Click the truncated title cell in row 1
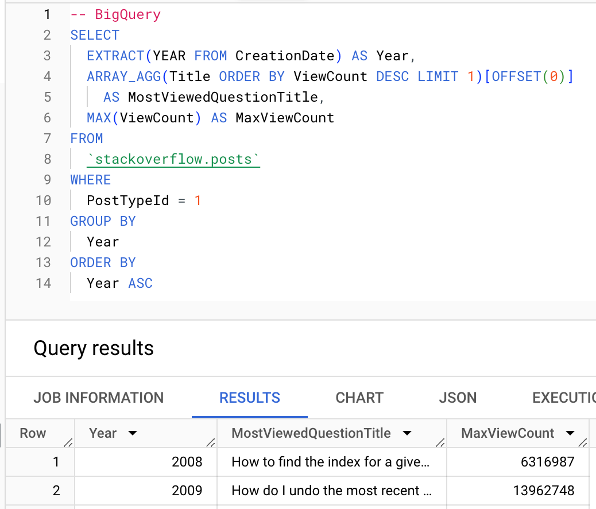This screenshot has height=509, width=596. (x=331, y=462)
